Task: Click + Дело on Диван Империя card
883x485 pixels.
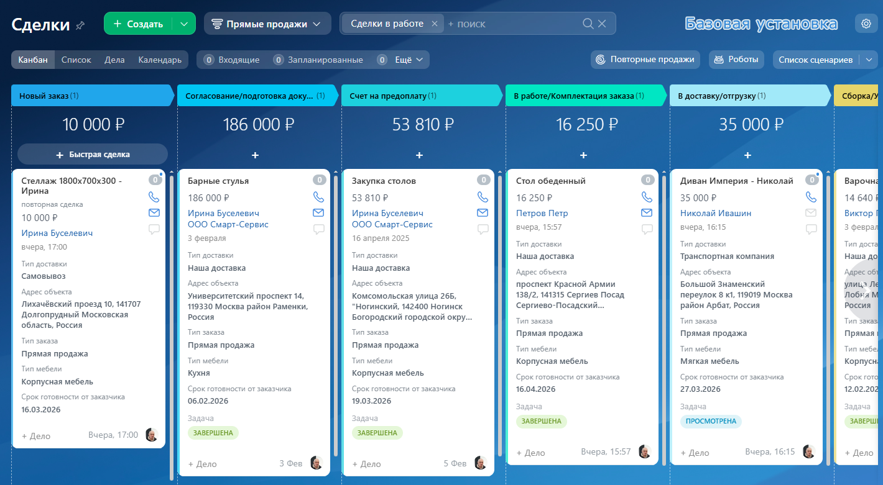Action: point(695,453)
